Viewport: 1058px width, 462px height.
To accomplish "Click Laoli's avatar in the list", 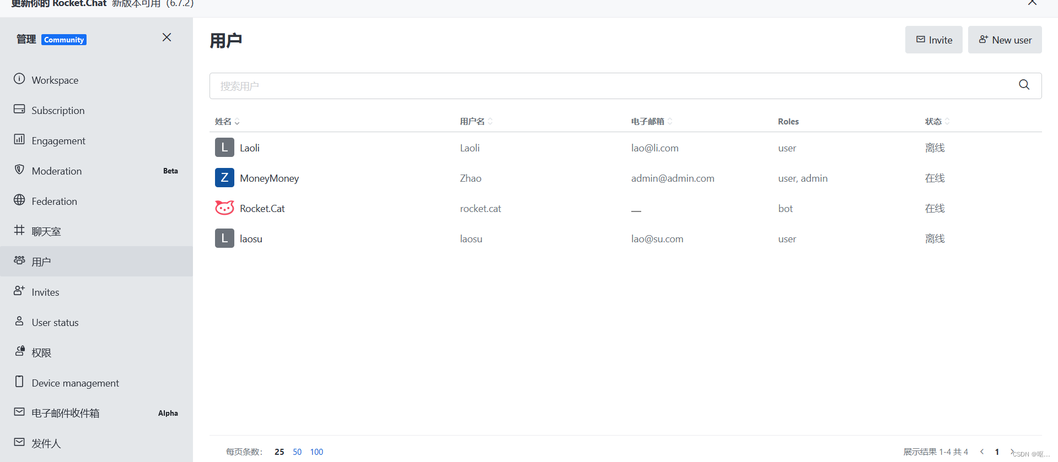I will point(224,148).
